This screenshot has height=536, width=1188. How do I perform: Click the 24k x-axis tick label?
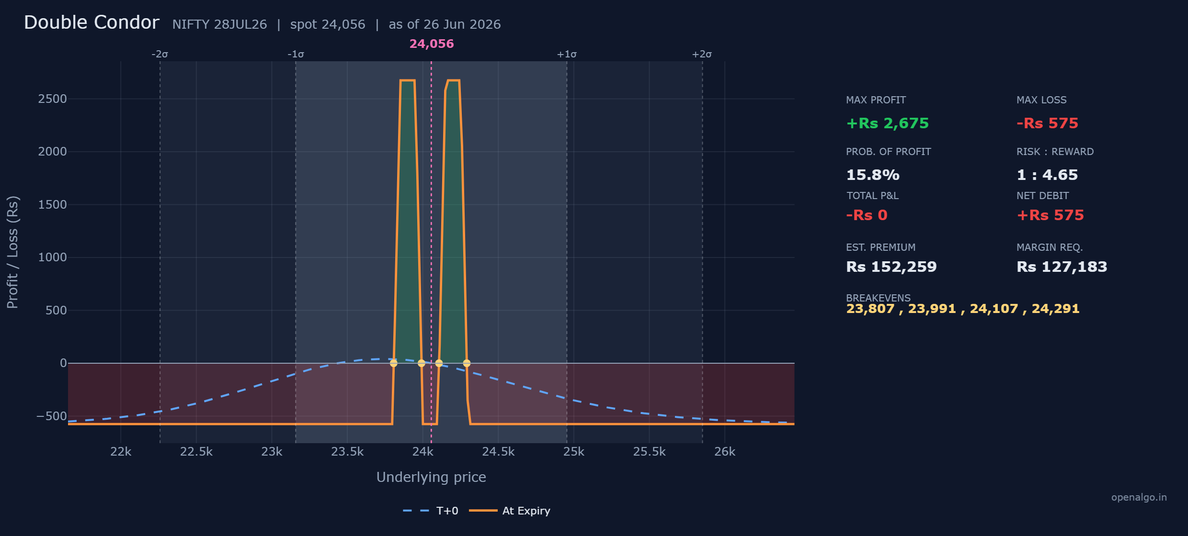point(423,452)
